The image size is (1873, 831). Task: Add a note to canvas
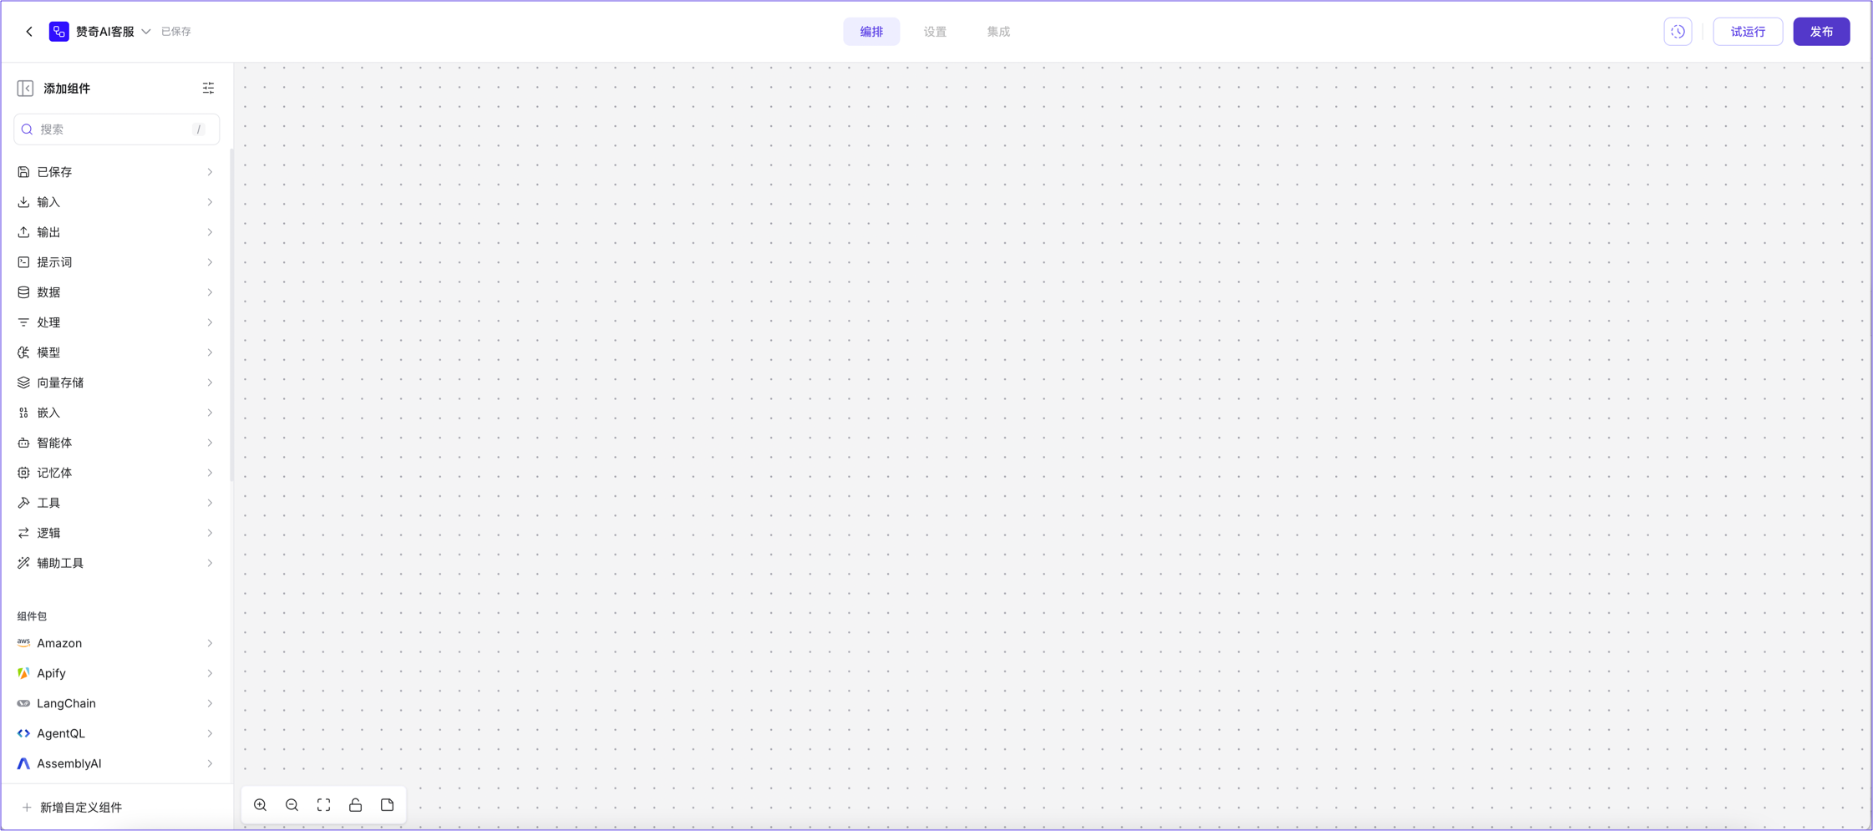(388, 805)
